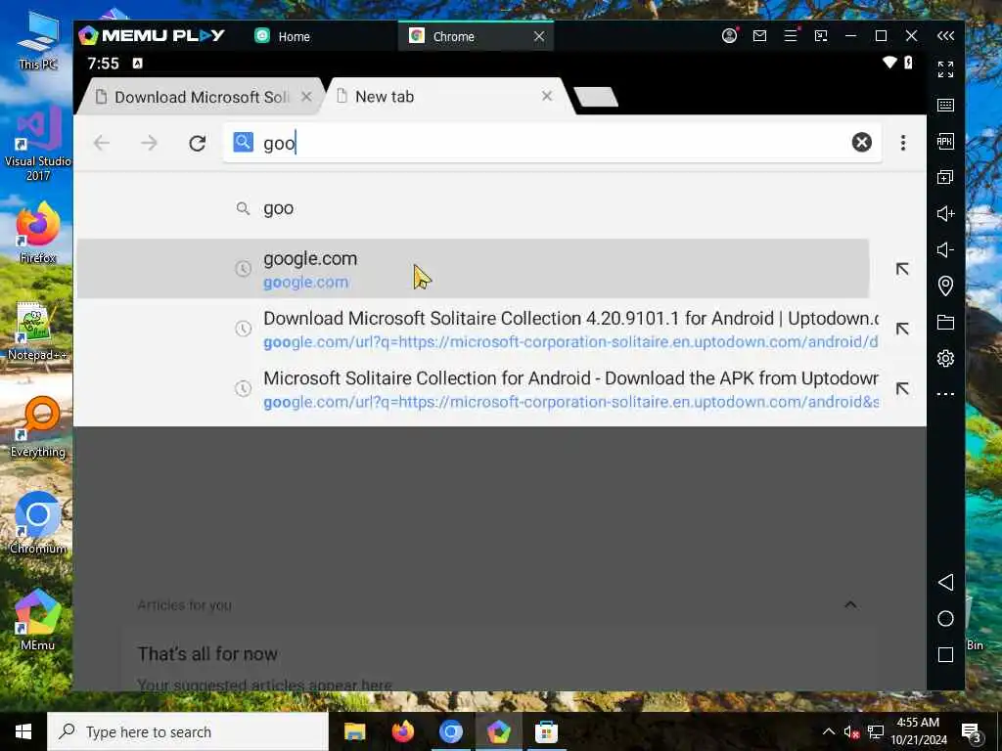Tap Android recent apps square button
This screenshot has width=1002, height=751.
[946, 654]
